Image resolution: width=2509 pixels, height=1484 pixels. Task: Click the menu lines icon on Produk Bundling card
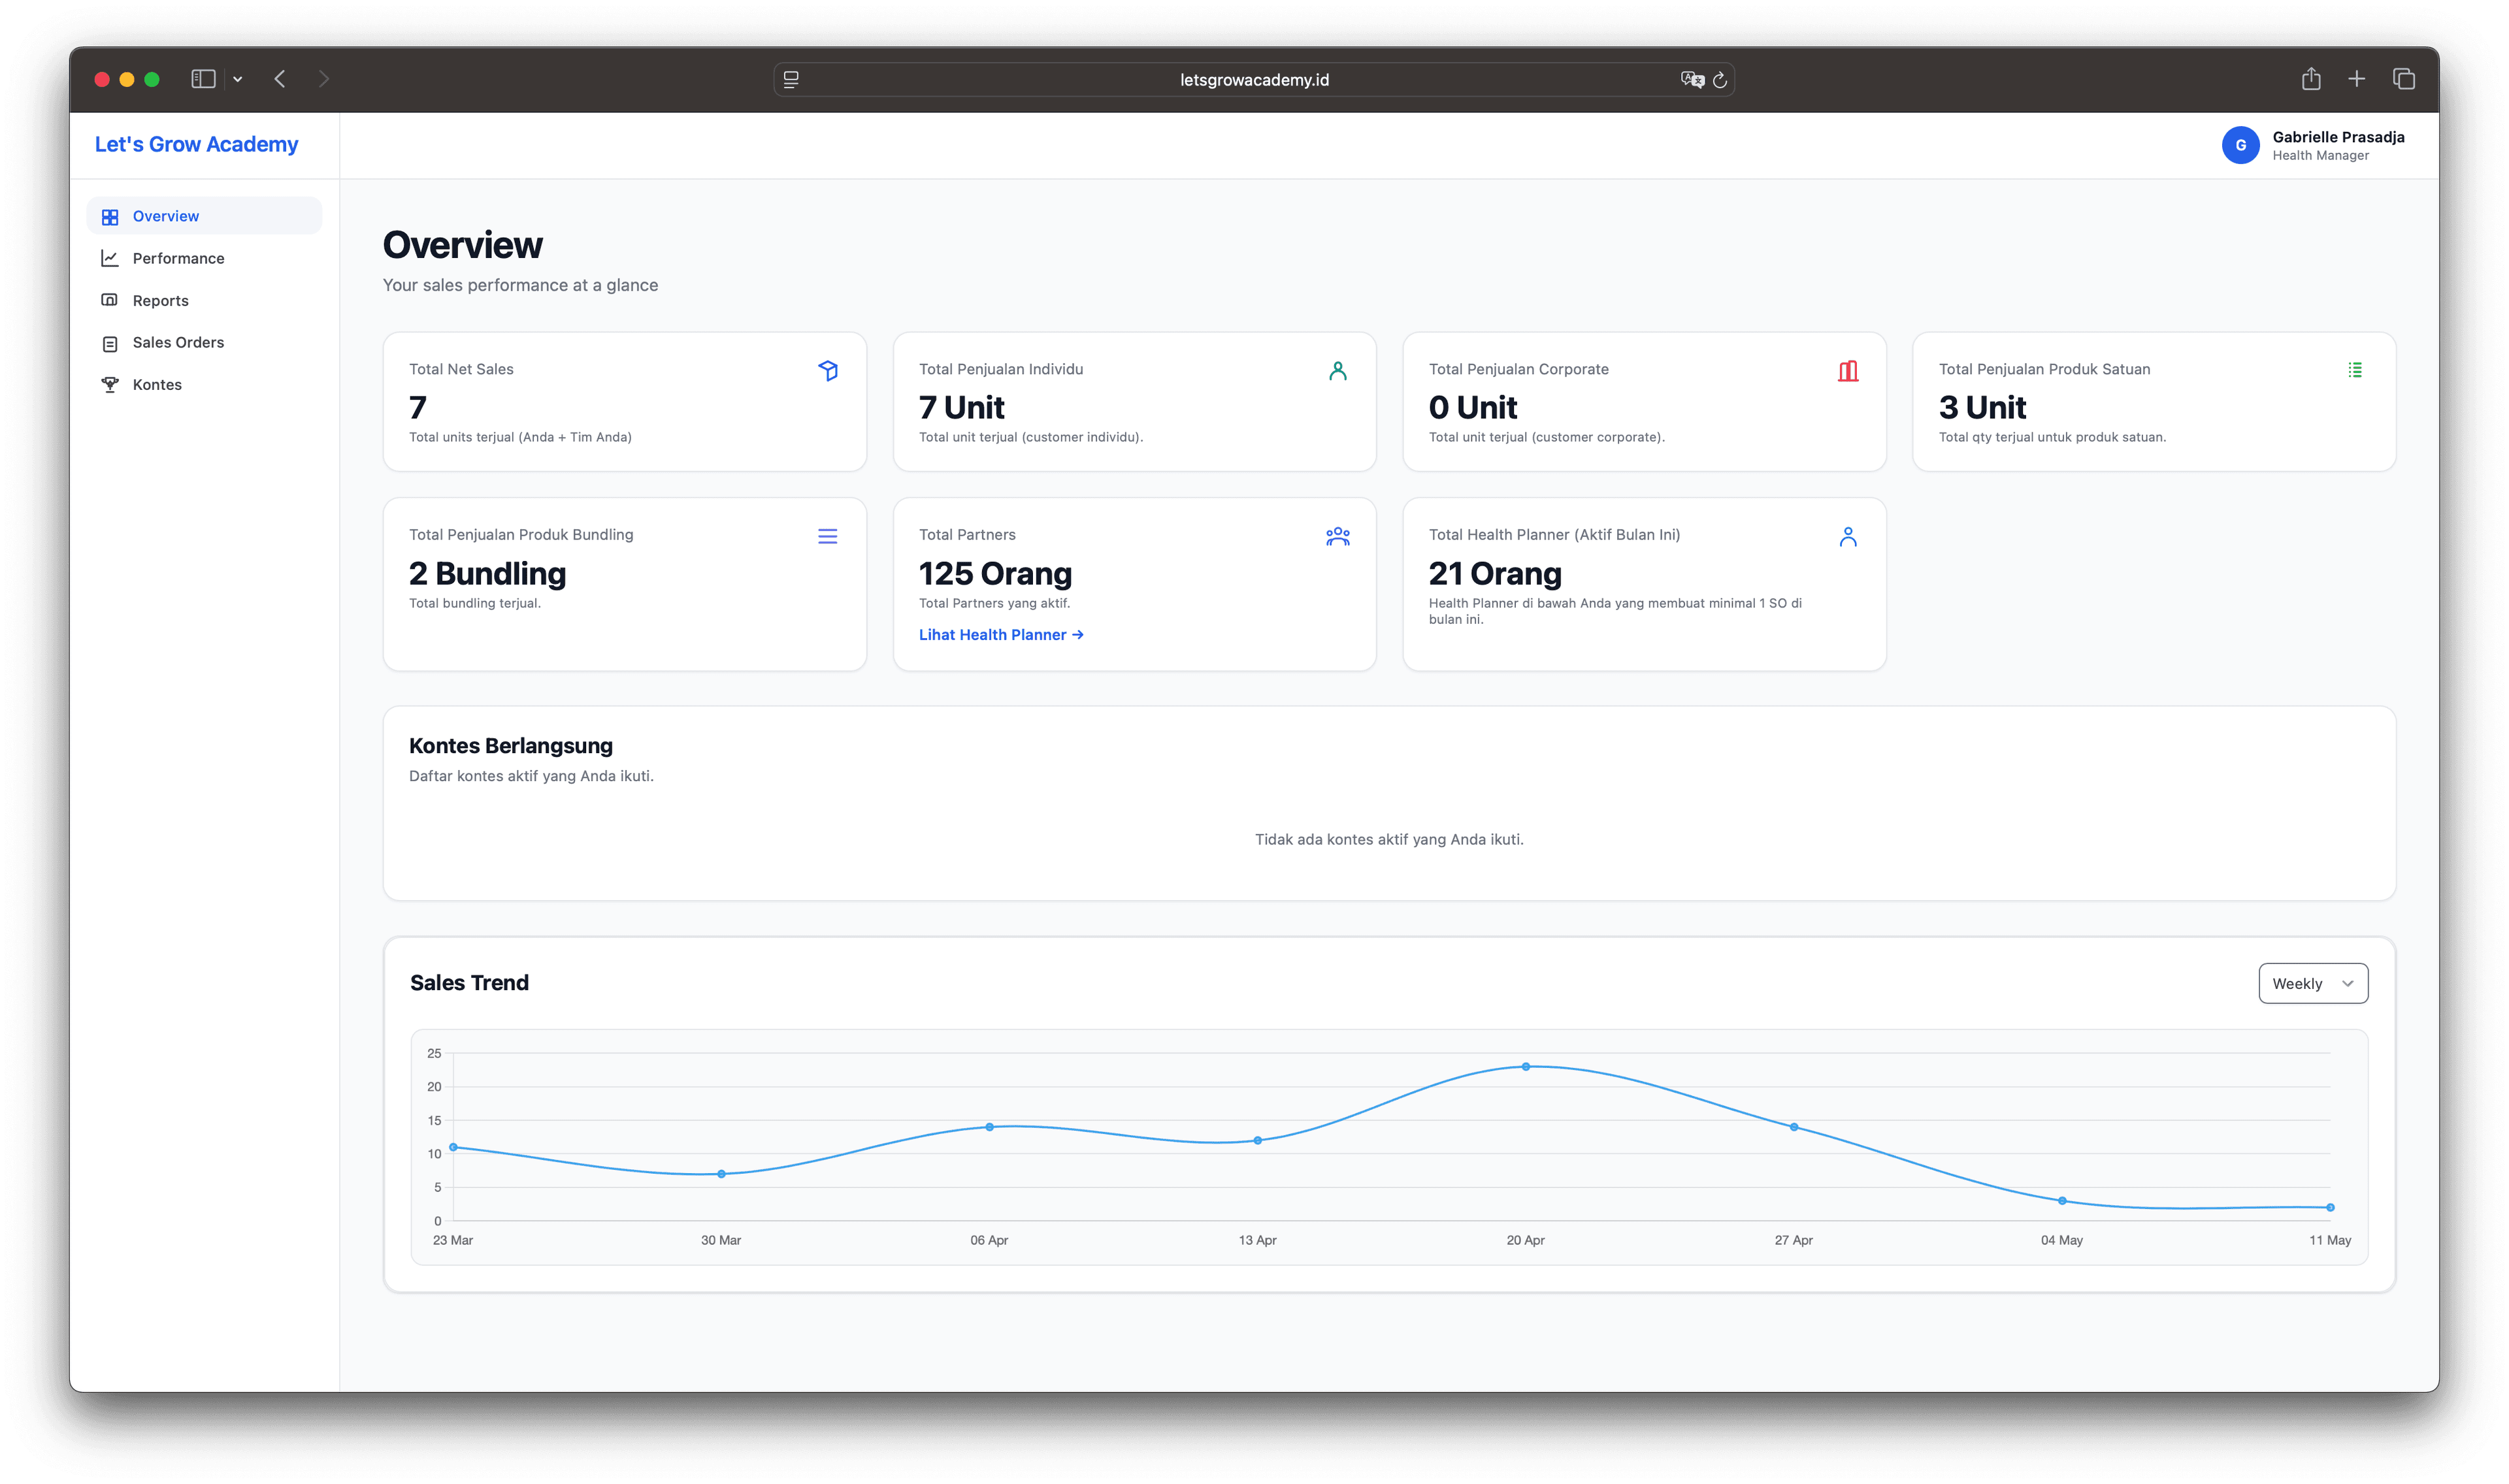pos(828,537)
